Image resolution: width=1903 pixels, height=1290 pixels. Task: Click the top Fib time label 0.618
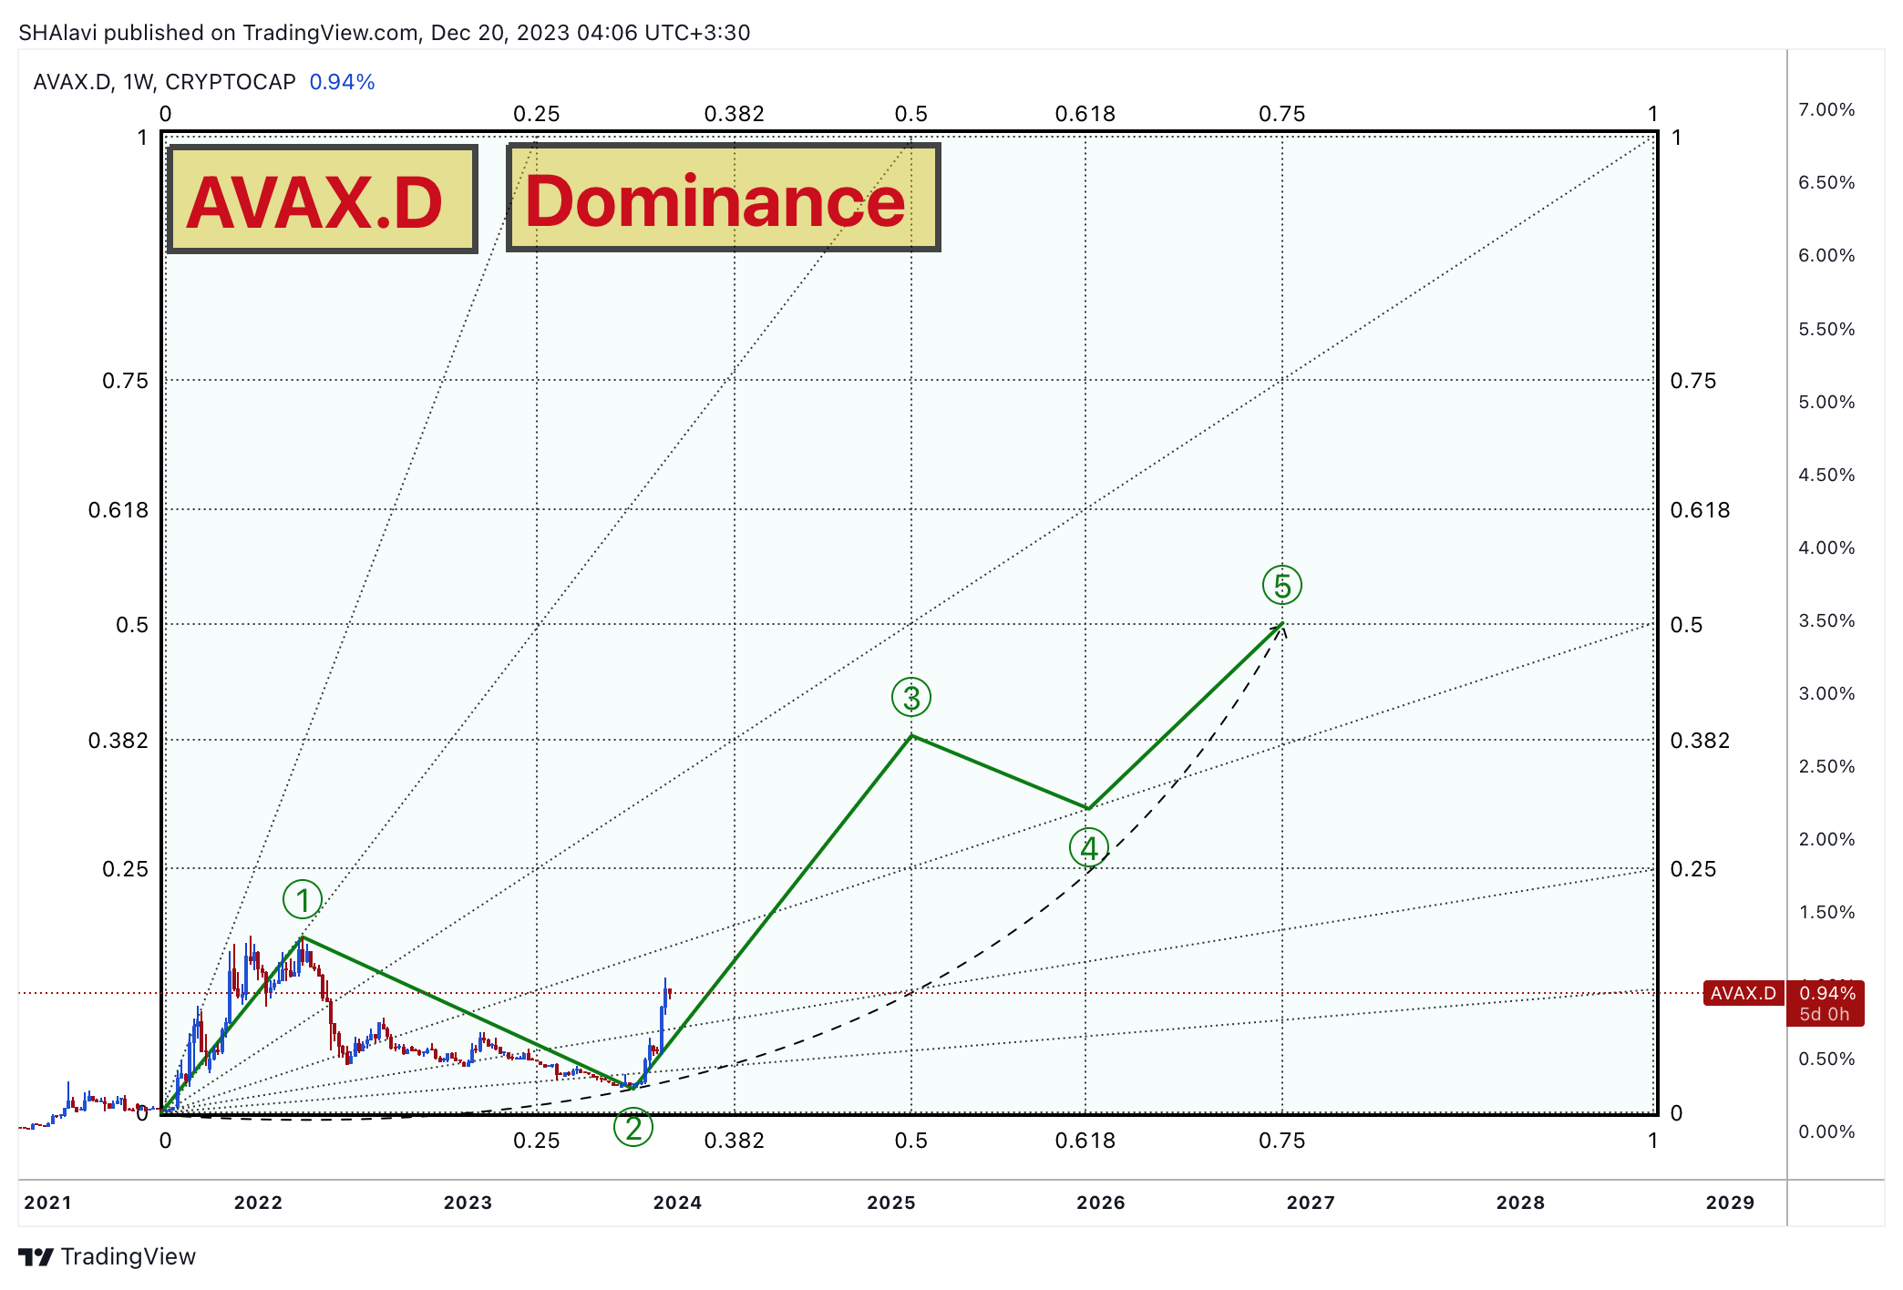1085,114
